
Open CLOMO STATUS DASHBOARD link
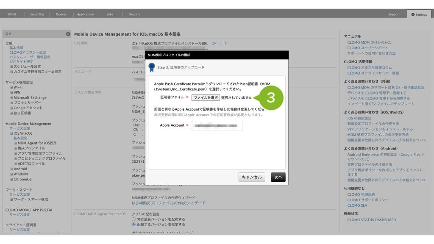[x=372, y=220]
